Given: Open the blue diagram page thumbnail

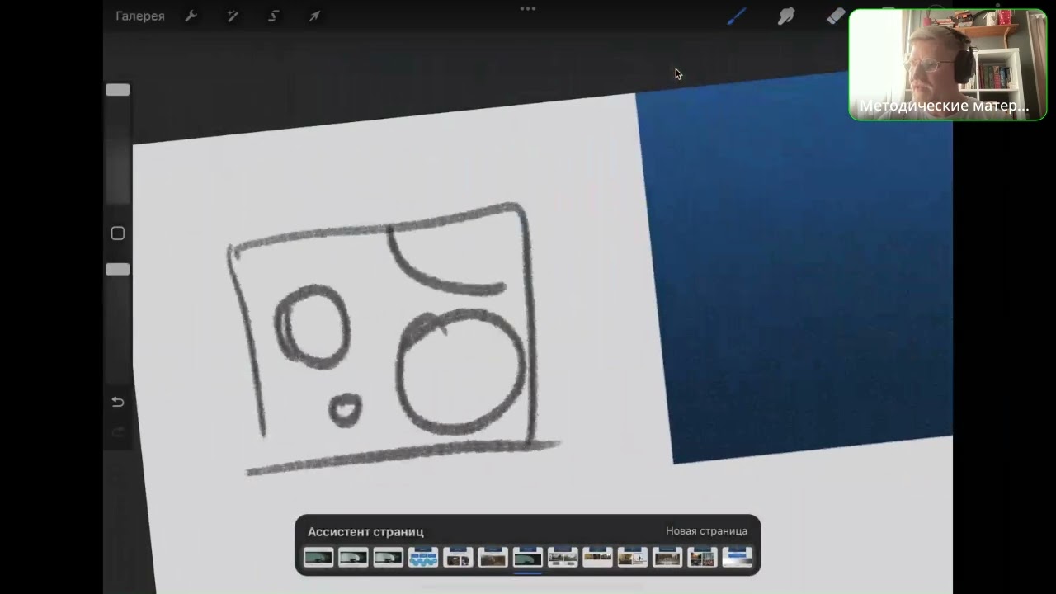Looking at the screenshot, I should tap(423, 558).
